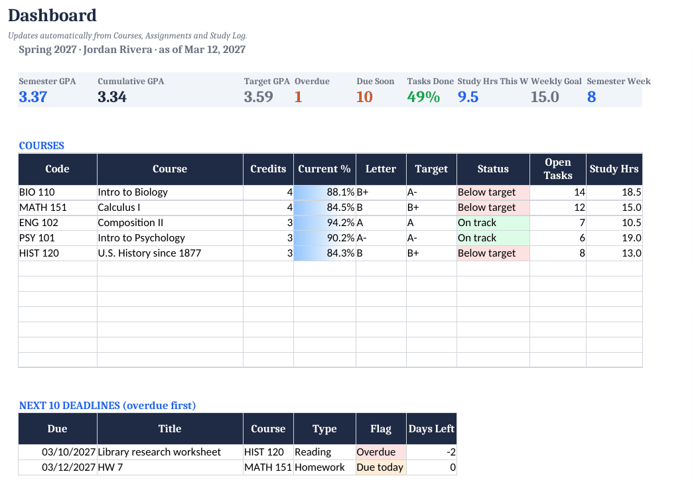
Task: Select the Days Left column header
Action: click(431, 429)
